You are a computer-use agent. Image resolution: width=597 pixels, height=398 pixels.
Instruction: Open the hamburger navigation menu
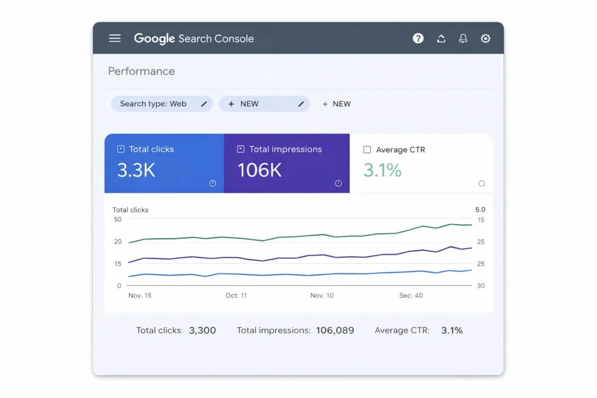coord(115,38)
